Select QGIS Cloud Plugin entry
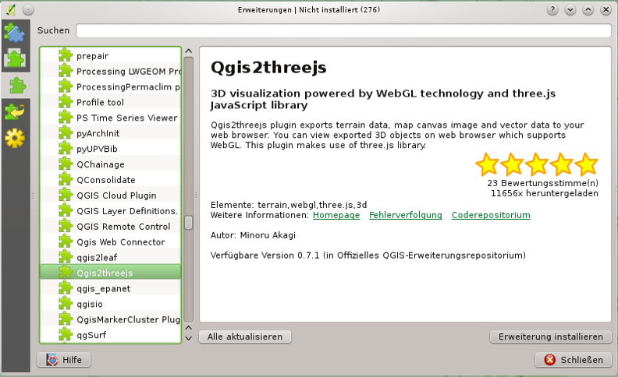 110,196
